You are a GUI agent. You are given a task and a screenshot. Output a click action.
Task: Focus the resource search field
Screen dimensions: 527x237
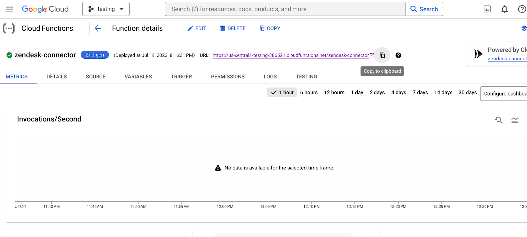pos(285,9)
